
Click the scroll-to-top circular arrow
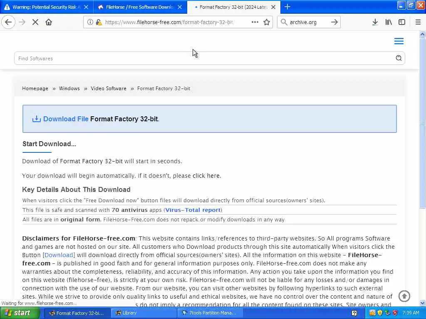[x=404, y=296]
